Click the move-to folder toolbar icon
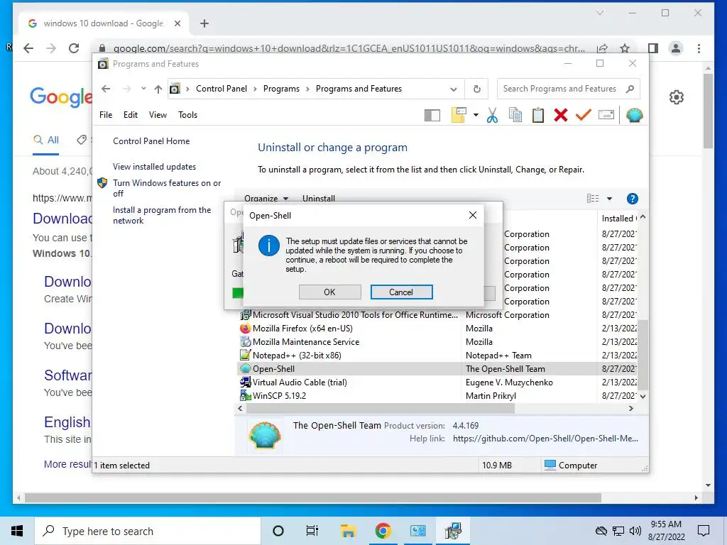727x545 pixels. coord(459,115)
